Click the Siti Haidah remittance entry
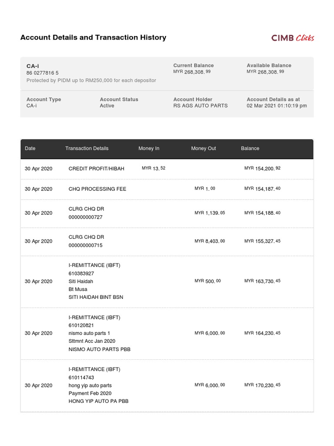This screenshot has width=334, height=446. click(81, 281)
